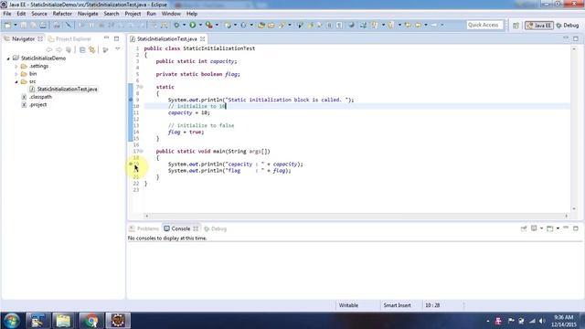
Task: Toggle breakpoint marker on line 9
Action: point(131,100)
